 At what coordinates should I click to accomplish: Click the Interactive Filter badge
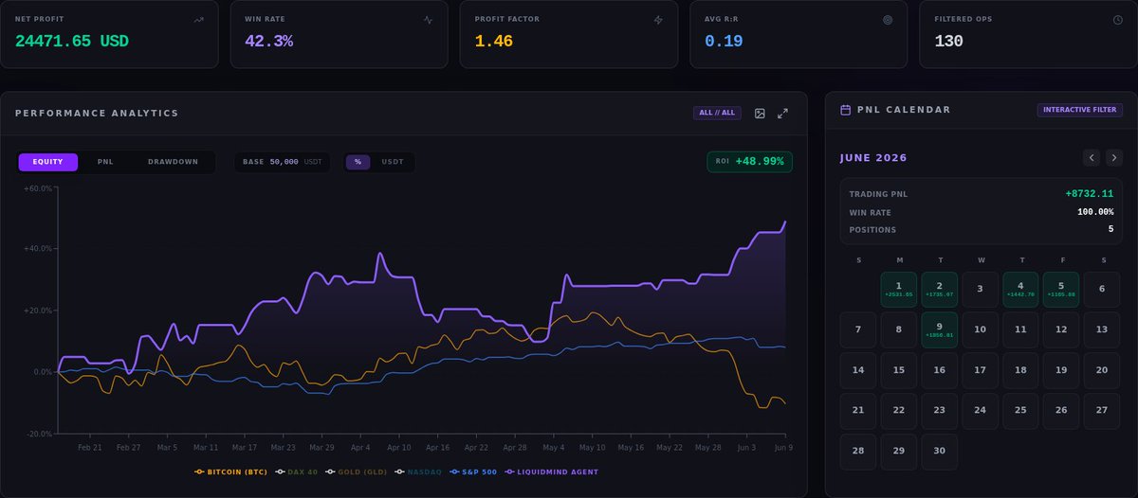[1080, 110]
